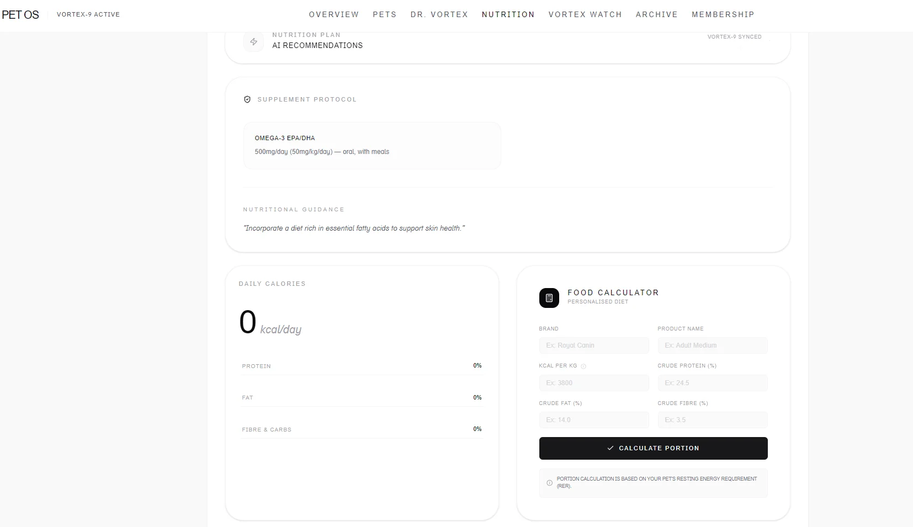Go to the Pets section
Viewport: 913px width, 527px height.
[x=385, y=14]
